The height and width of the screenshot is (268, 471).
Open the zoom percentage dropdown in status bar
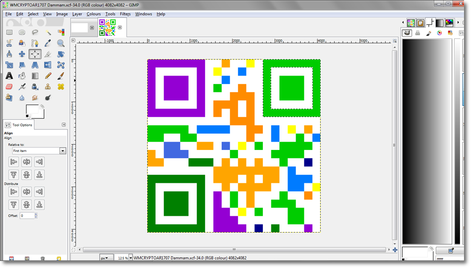click(x=131, y=258)
